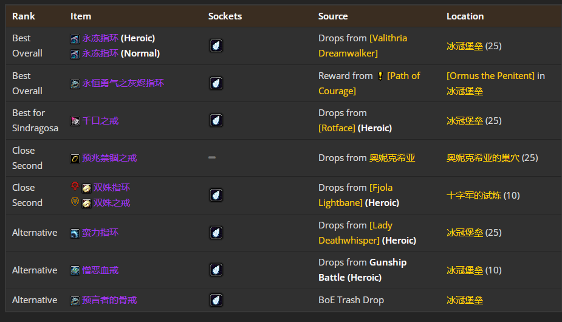The height and width of the screenshot is (322, 562).
Task: Follow the Path of Courage quest link
Action: 369,83
